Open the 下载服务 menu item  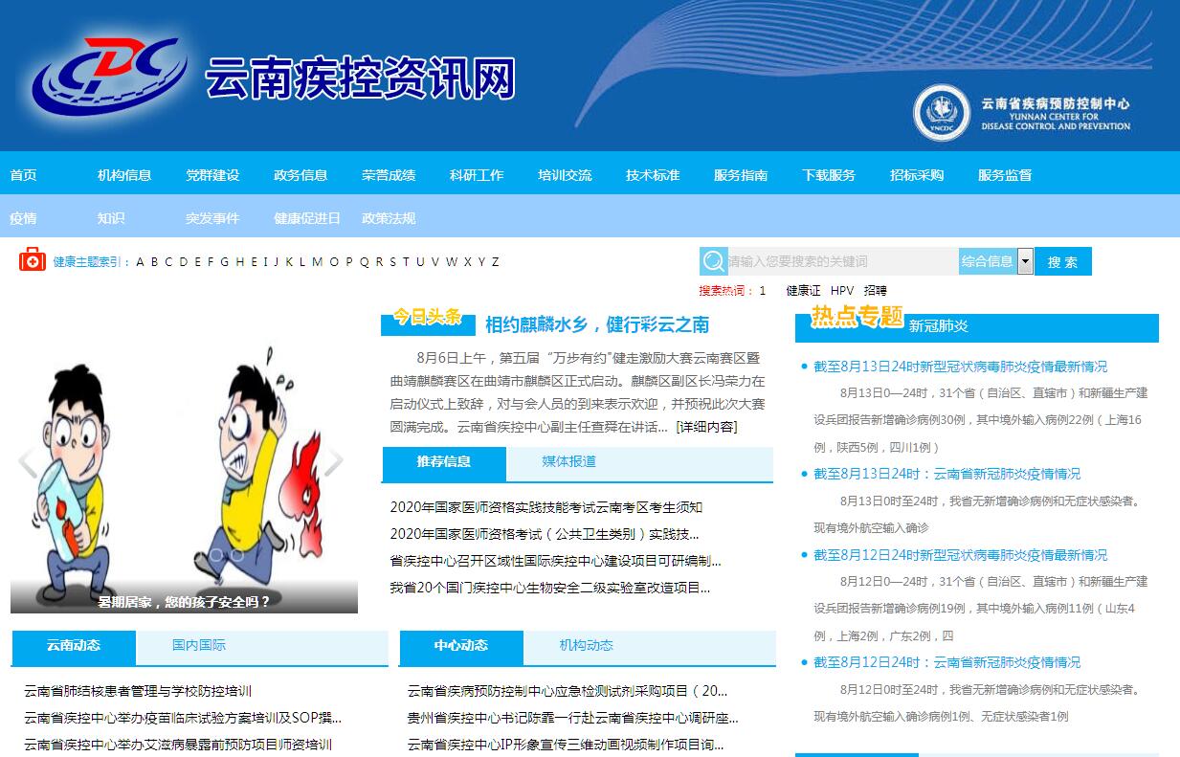pyautogui.click(x=829, y=175)
